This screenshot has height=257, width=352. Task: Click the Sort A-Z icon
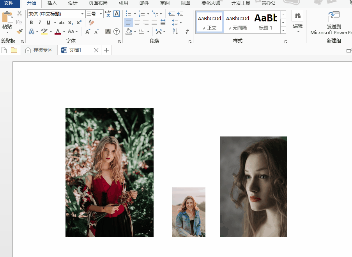175,31
